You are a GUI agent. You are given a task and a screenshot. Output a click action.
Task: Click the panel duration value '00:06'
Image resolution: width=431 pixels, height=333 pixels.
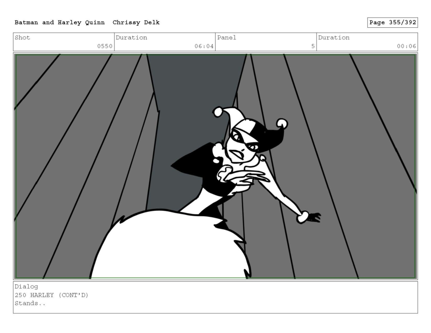click(x=406, y=46)
